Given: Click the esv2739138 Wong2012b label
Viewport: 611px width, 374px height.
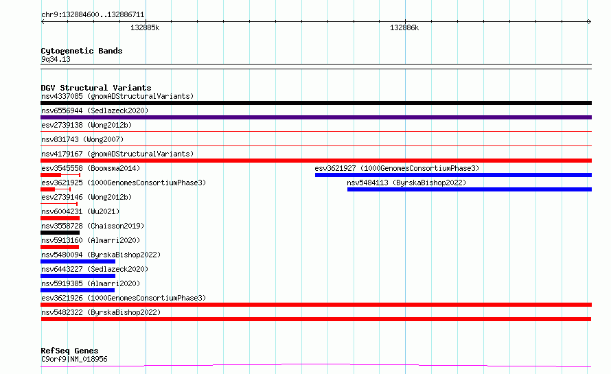Looking at the screenshot, I should tap(87, 125).
